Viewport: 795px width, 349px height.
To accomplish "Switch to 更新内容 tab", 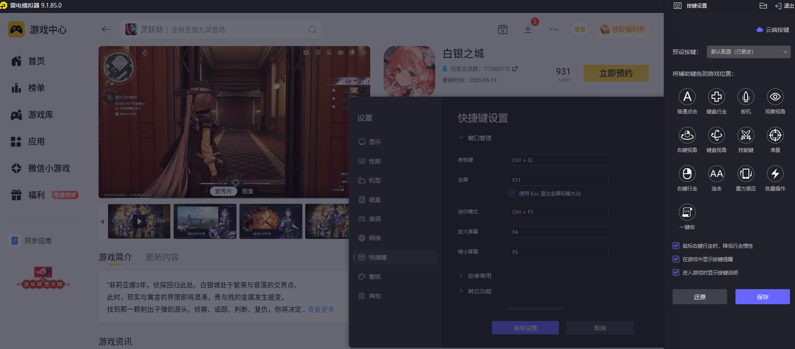I will [x=162, y=257].
